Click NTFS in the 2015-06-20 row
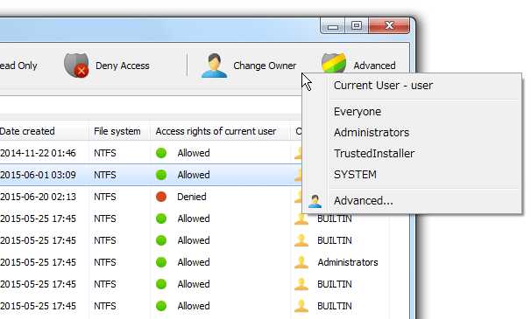Viewport: 531px width, 319px height. pyautogui.click(x=105, y=197)
